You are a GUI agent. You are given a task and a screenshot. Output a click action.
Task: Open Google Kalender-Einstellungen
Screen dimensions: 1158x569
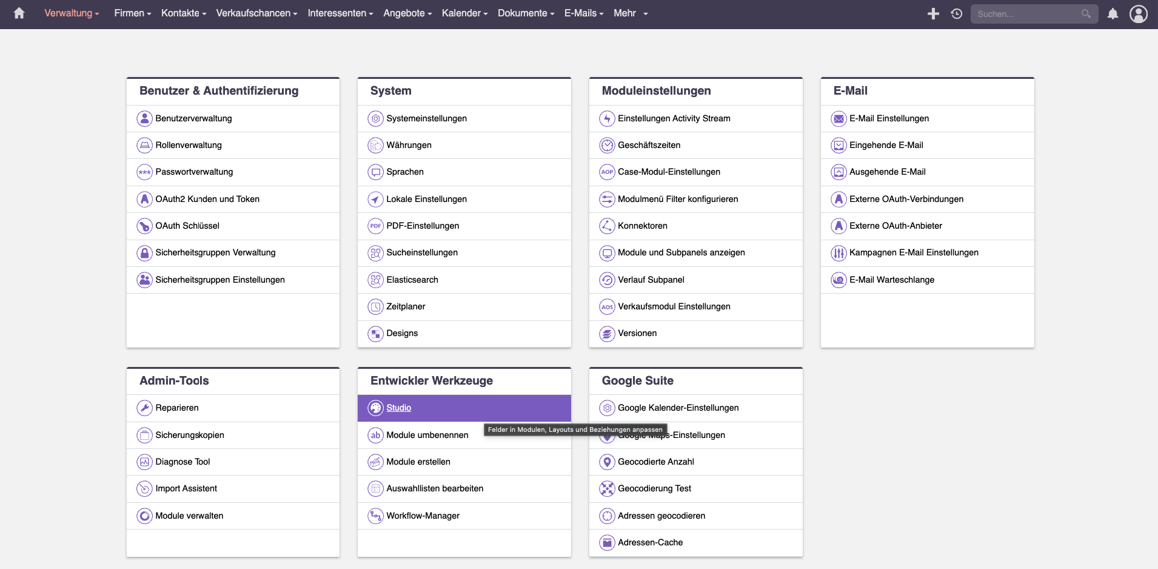(x=678, y=408)
